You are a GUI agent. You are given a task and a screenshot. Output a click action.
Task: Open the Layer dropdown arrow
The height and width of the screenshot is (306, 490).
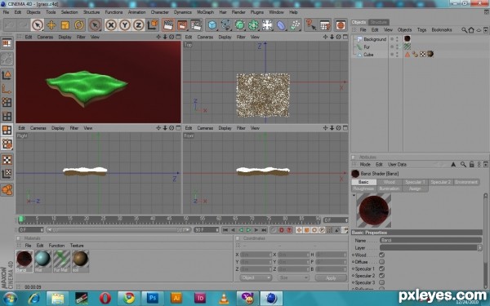pos(479,247)
